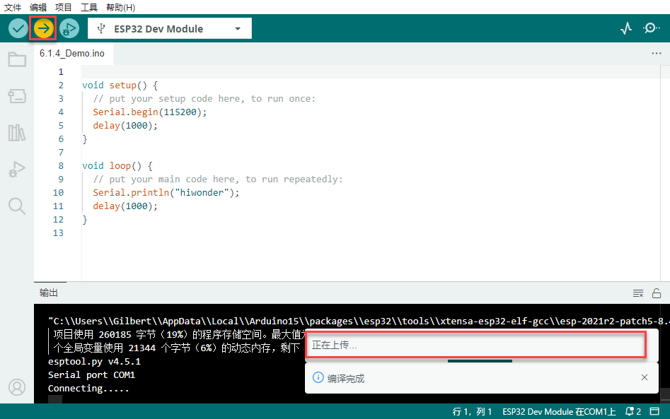Open the Boards Manager sidebar panel

[x=17, y=96]
